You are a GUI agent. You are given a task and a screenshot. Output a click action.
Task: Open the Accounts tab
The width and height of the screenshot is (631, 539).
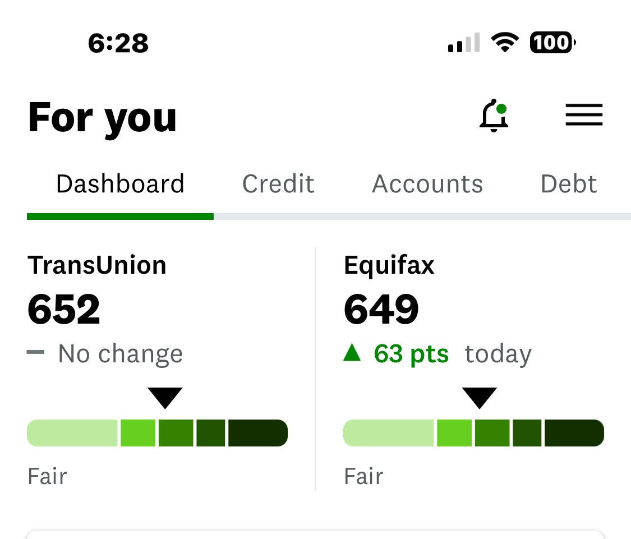[x=427, y=185]
